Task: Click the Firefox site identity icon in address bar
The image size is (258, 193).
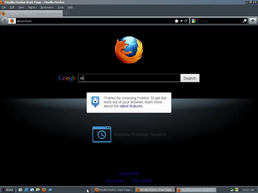Action: (x=12, y=21)
